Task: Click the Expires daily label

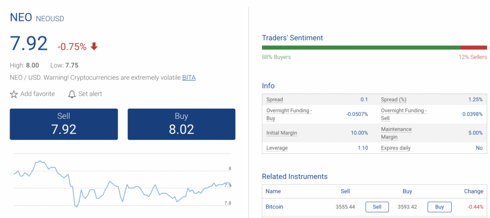Action: (x=396, y=148)
